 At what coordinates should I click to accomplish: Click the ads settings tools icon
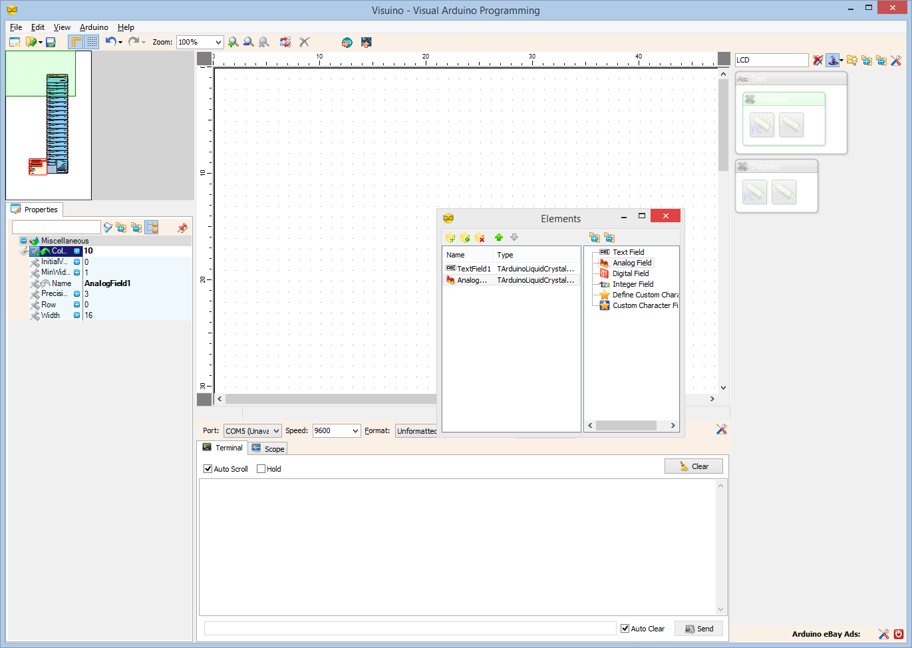tap(883, 634)
